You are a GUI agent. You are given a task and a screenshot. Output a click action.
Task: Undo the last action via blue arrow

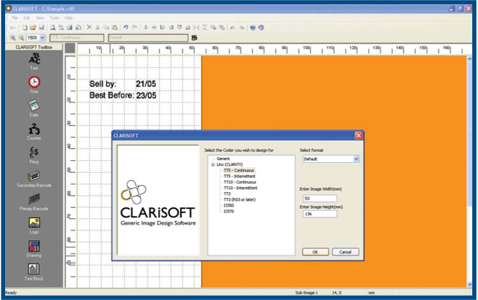click(x=126, y=27)
